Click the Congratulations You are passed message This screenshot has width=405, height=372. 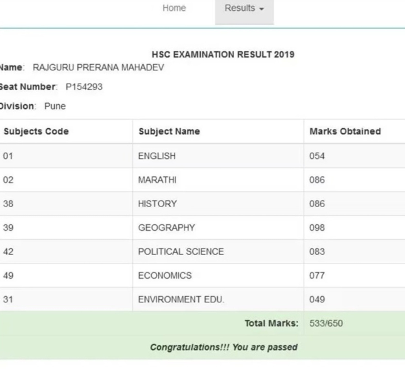[x=224, y=347]
